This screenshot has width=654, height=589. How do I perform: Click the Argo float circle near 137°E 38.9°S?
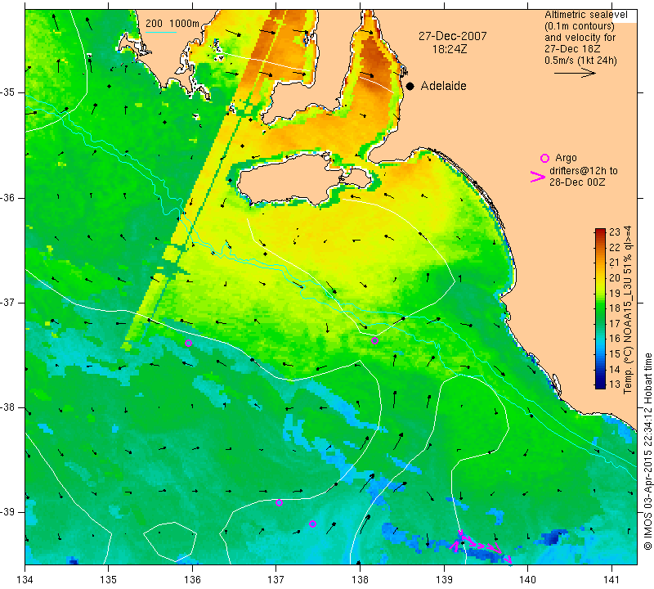pos(279,502)
